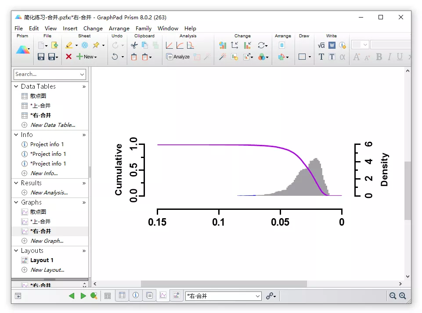Go to previous sheet green arrow

(x=72, y=296)
